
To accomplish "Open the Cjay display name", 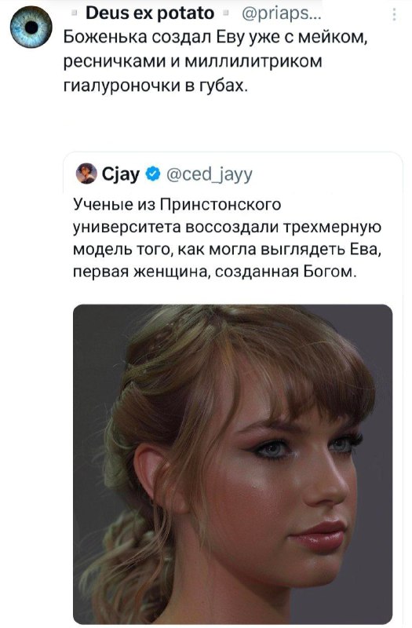I will [121, 174].
